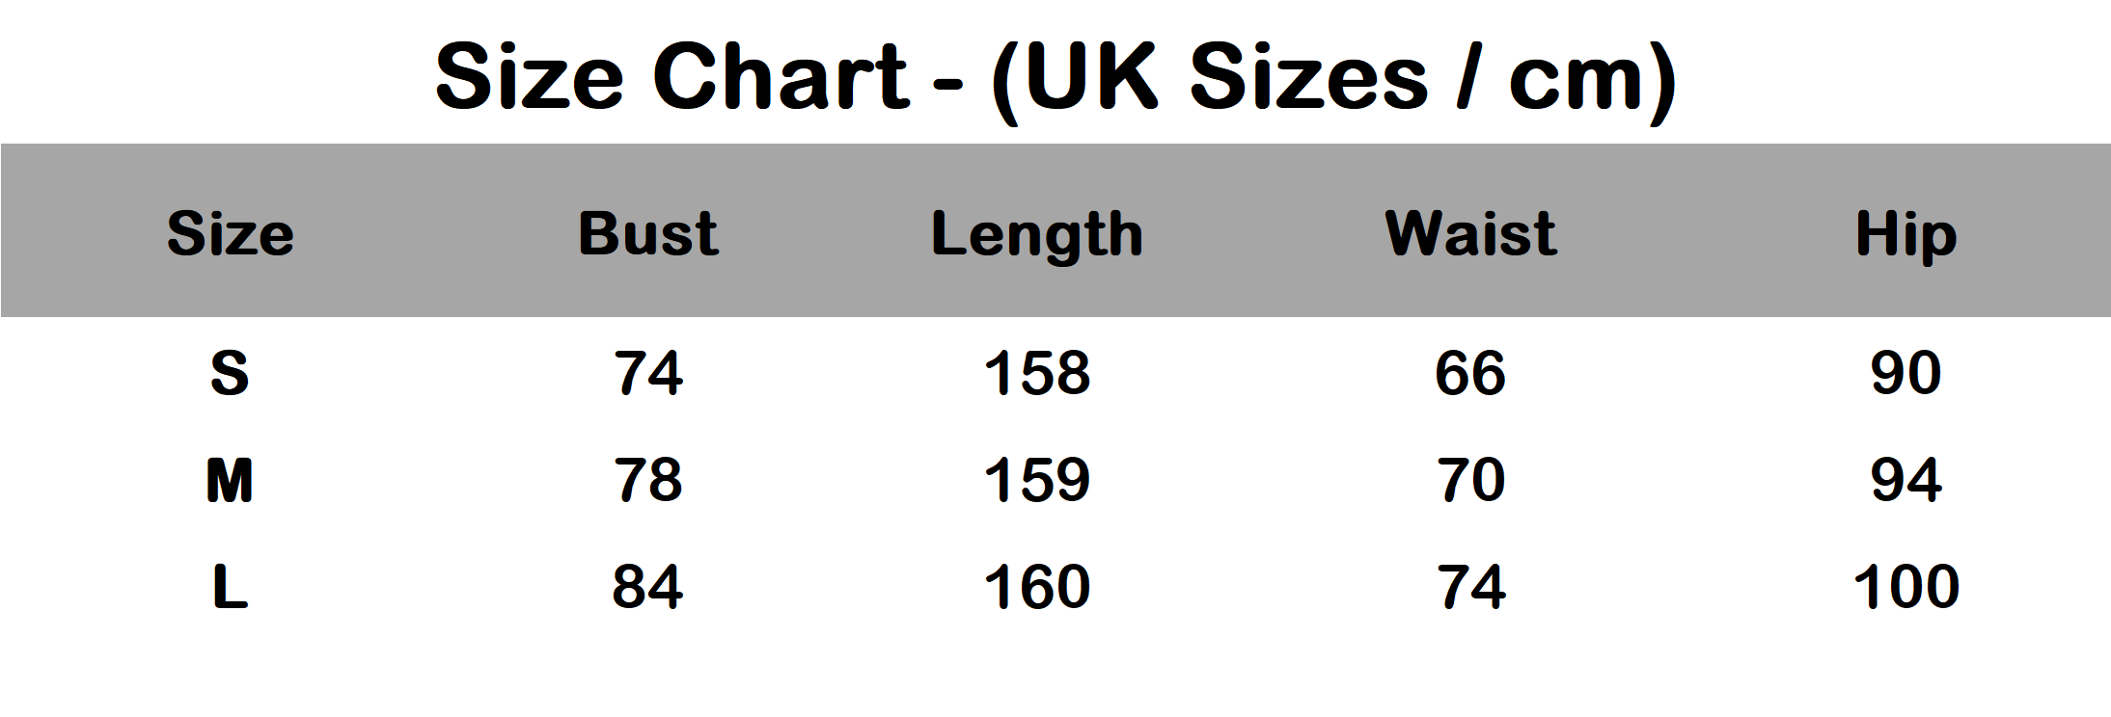The height and width of the screenshot is (717, 2111).
Task: Click the Length column header
Action: (x=1037, y=235)
